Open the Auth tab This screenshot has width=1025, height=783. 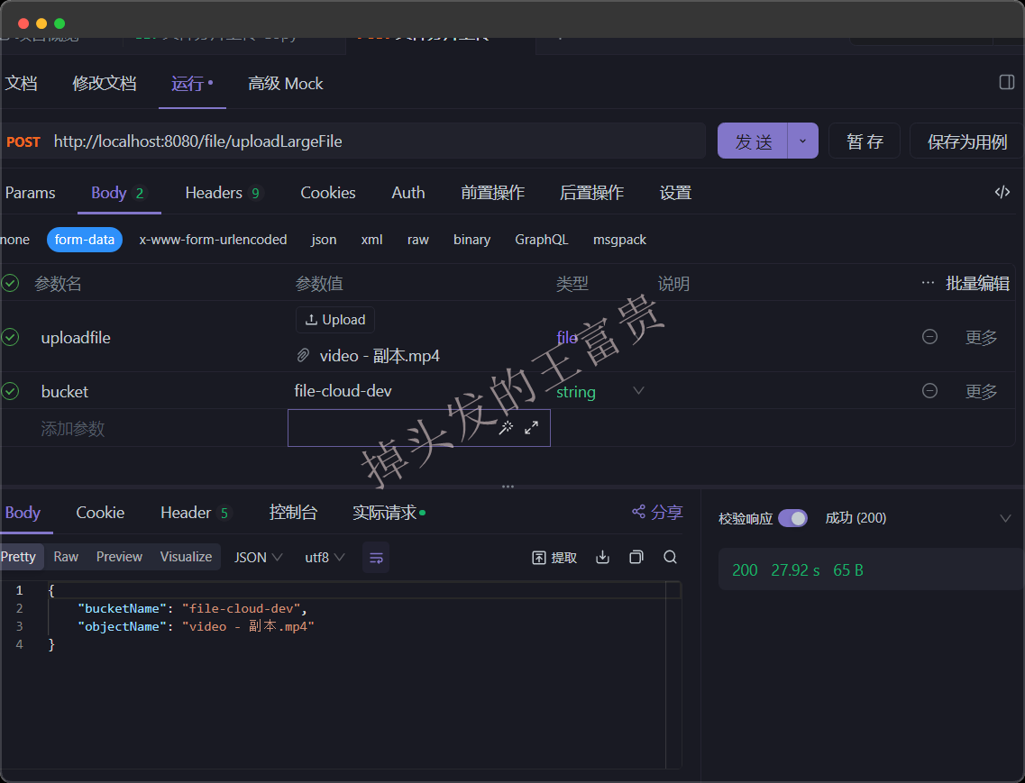407,193
